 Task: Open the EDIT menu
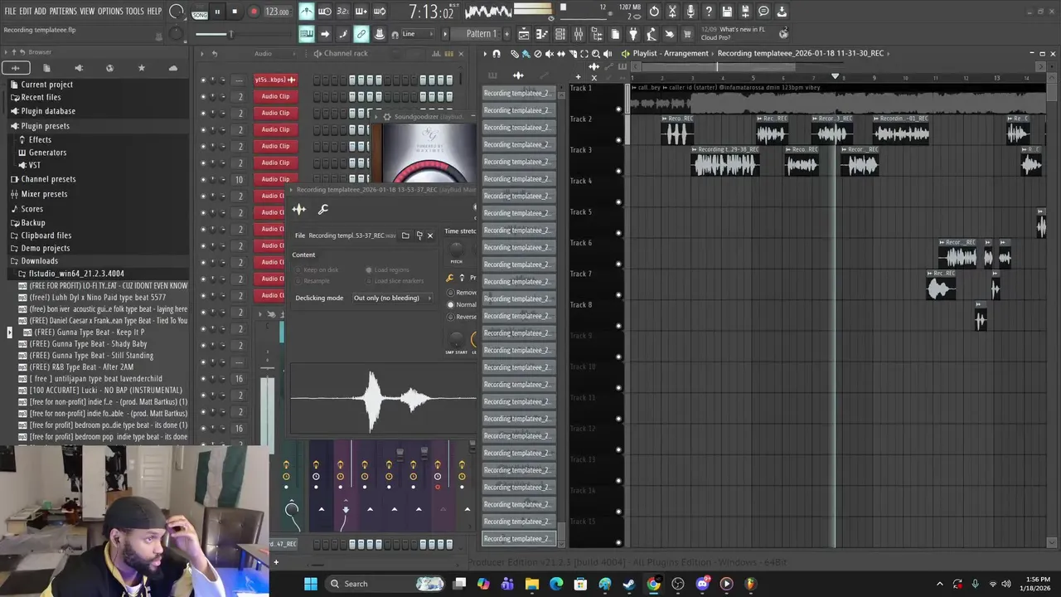click(26, 12)
